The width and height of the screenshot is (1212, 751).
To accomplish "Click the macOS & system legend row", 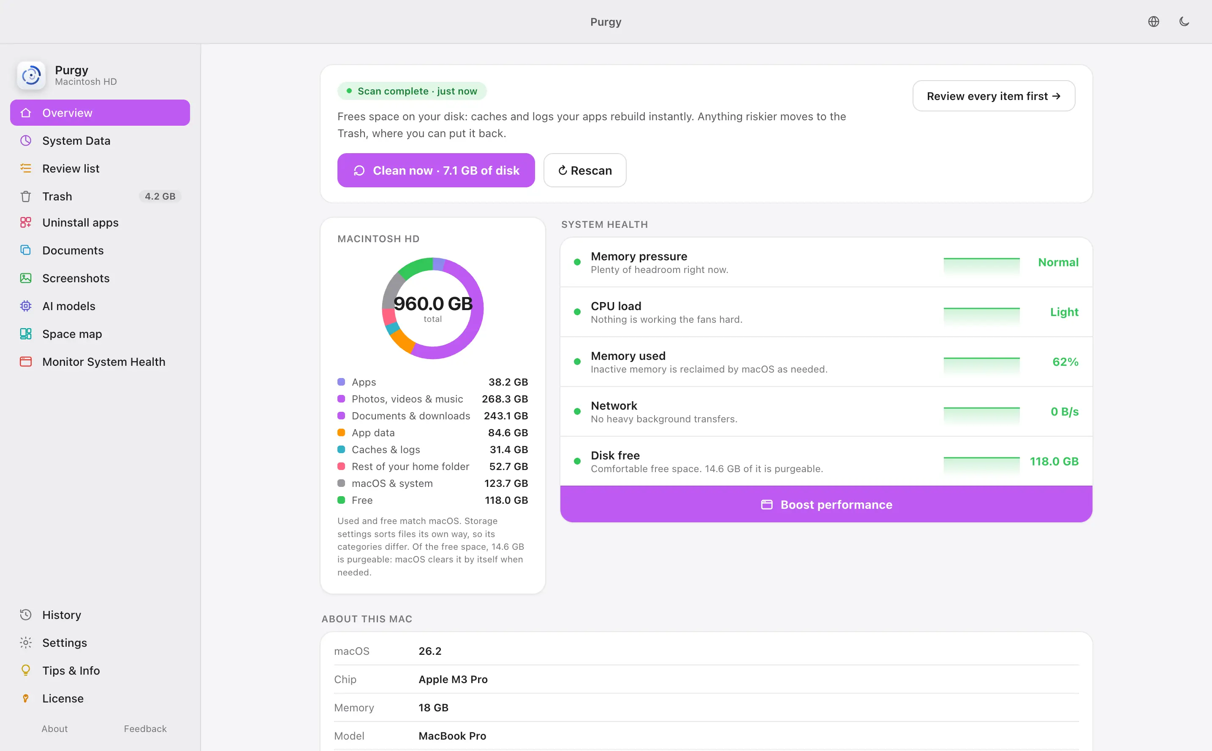I will click(x=432, y=483).
